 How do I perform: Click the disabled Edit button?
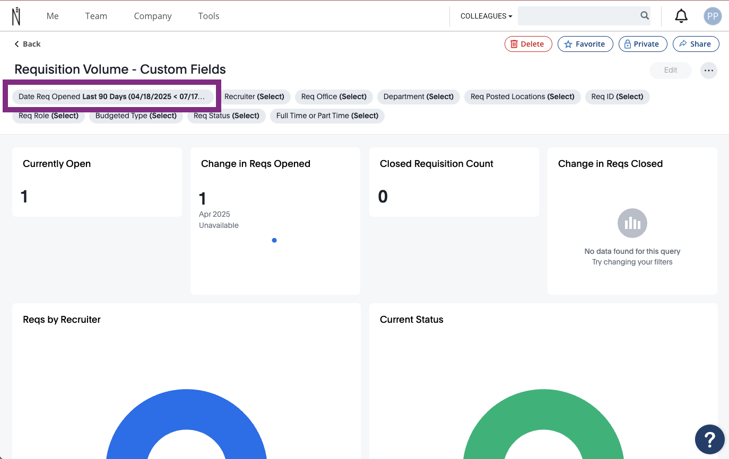pyautogui.click(x=671, y=70)
